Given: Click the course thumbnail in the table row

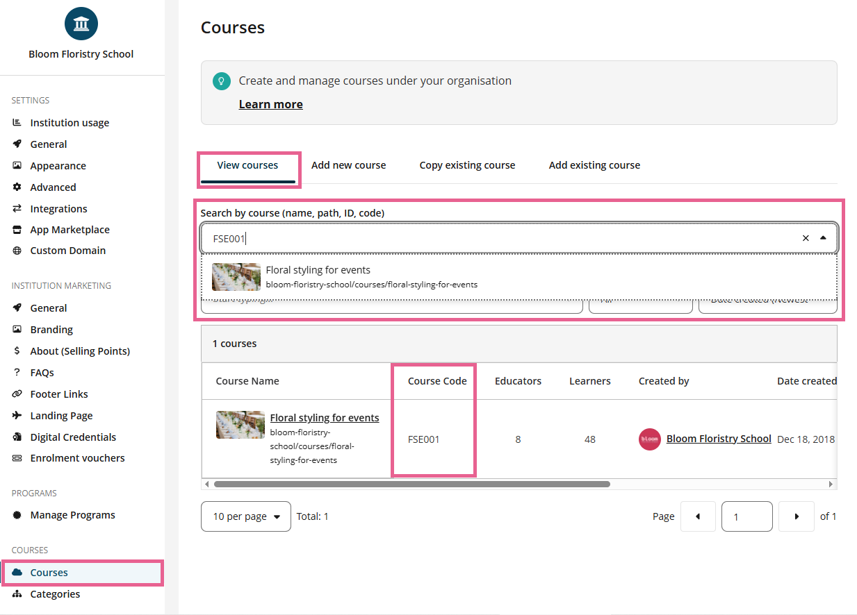Looking at the screenshot, I should click(240, 425).
